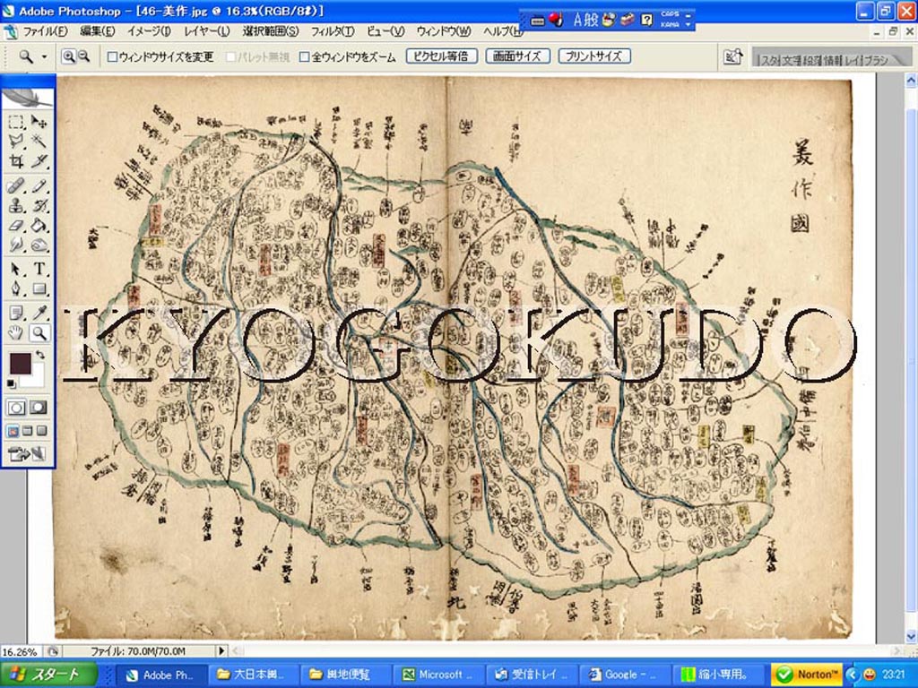Open the フィルタ(T) menu

332,31
